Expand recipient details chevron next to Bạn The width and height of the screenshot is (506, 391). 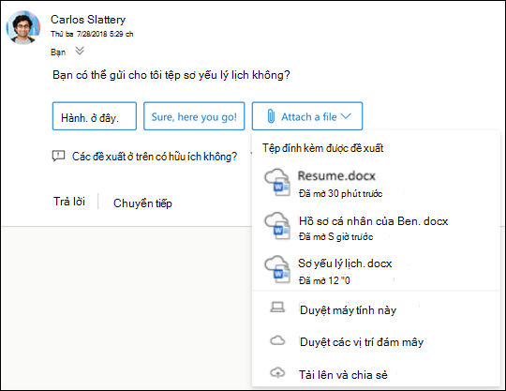point(80,51)
